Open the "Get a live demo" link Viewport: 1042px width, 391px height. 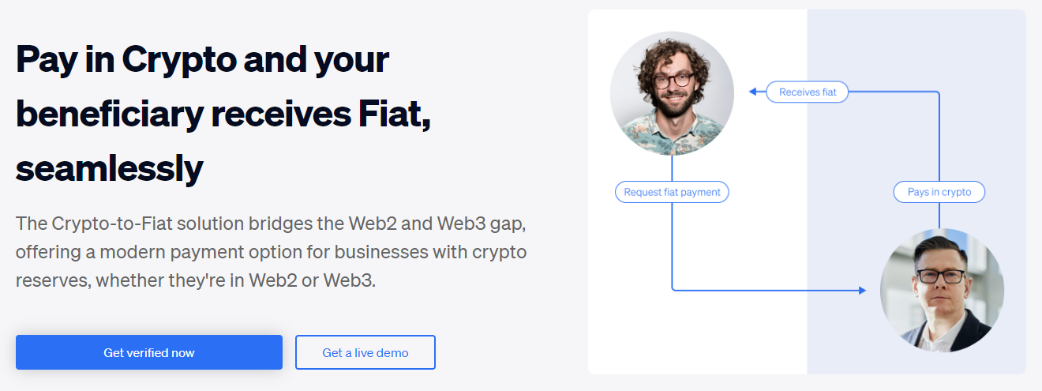click(365, 352)
